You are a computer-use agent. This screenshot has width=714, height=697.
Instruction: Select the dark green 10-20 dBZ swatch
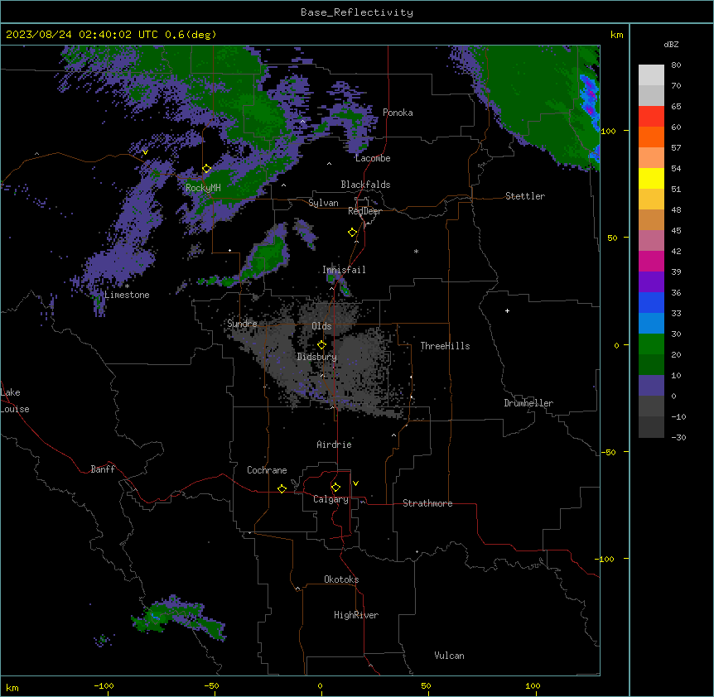pyautogui.click(x=651, y=364)
